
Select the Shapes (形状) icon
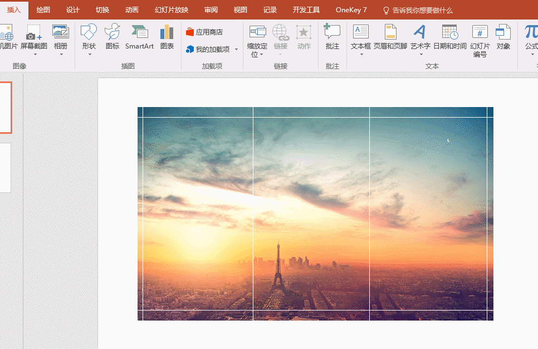(x=89, y=32)
